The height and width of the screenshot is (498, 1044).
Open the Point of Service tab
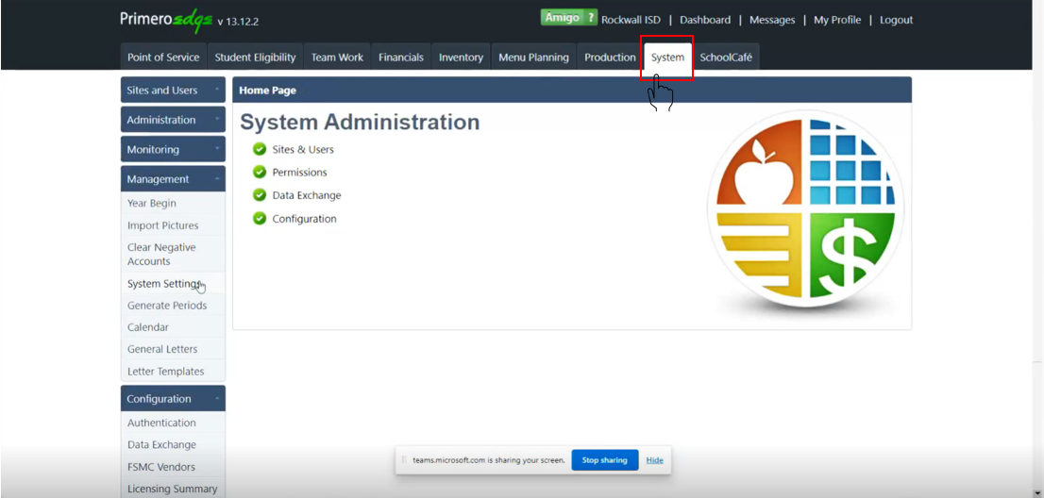[x=163, y=58]
